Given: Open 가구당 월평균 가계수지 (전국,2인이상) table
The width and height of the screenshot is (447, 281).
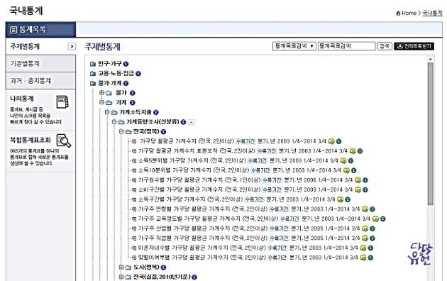Looking at the screenshot, I should coord(187,141).
